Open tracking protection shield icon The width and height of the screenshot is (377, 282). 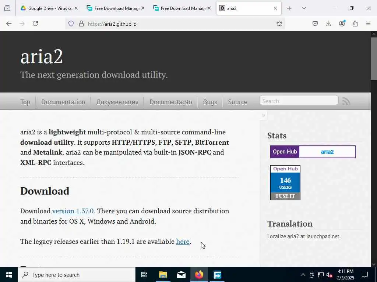71,23
